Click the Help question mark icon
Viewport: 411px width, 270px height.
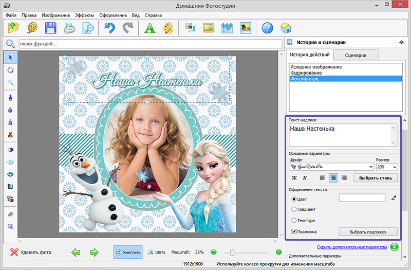[x=267, y=28]
